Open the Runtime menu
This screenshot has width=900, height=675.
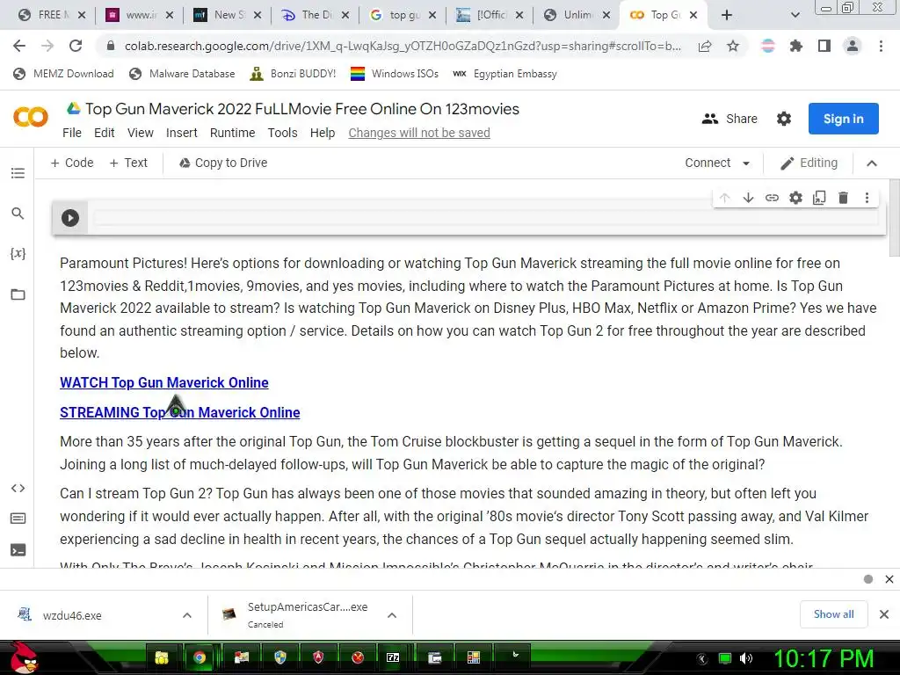click(232, 134)
